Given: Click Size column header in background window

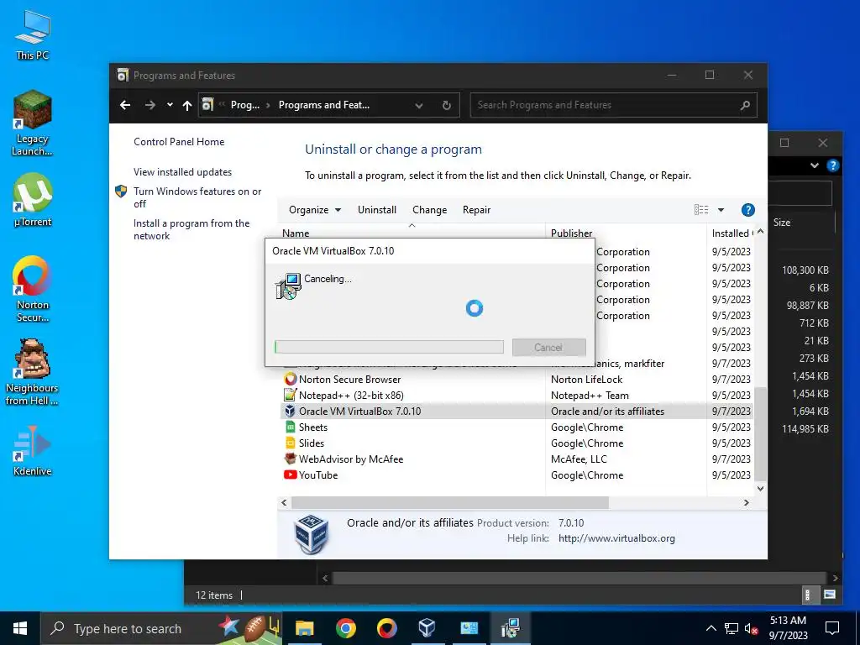Looking at the screenshot, I should 782,222.
